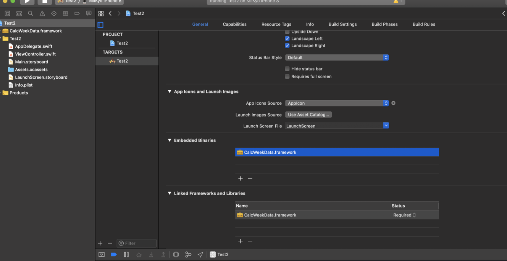Uncheck Landscape Right orientation

point(287,46)
